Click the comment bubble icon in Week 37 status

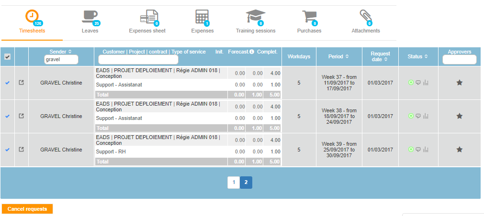click(x=418, y=83)
